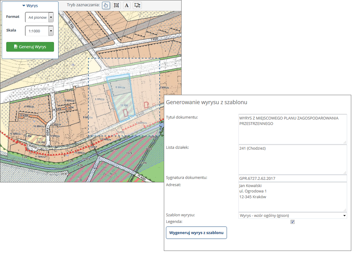Click the 'Tryb zaznaczania:' label

pos(83,5)
